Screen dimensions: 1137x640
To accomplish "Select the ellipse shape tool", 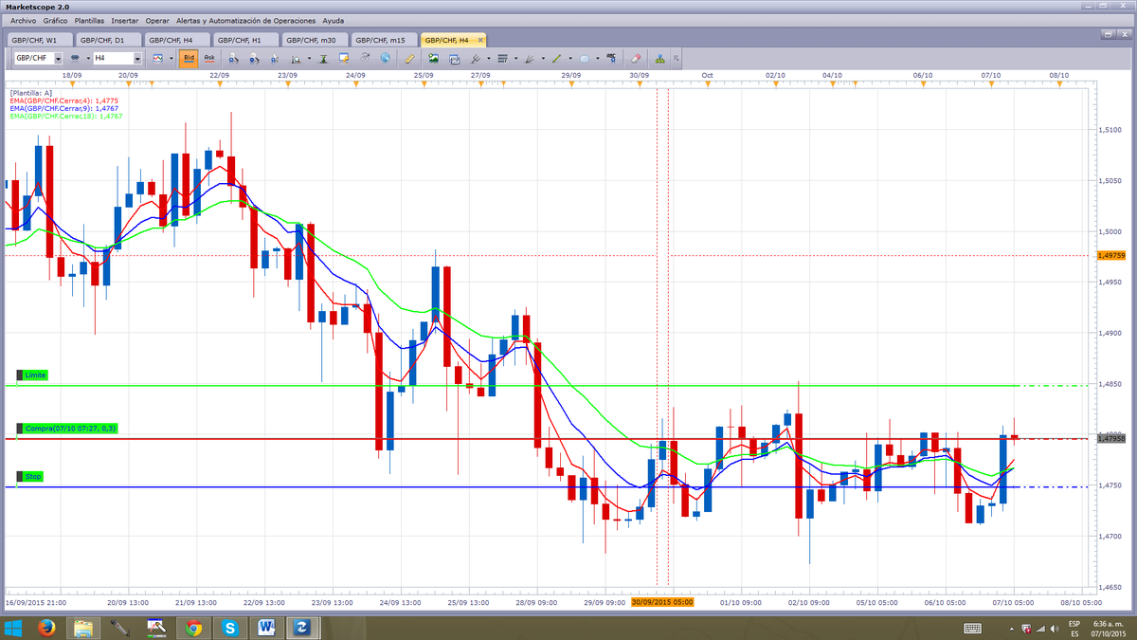I will [584, 58].
